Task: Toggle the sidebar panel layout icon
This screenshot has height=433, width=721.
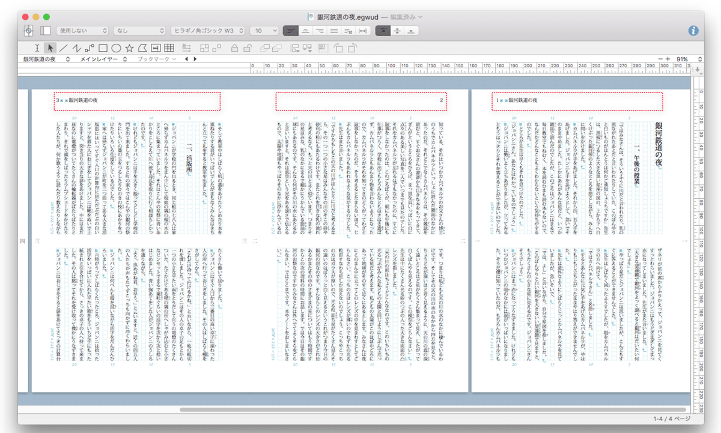Action: tap(45, 30)
